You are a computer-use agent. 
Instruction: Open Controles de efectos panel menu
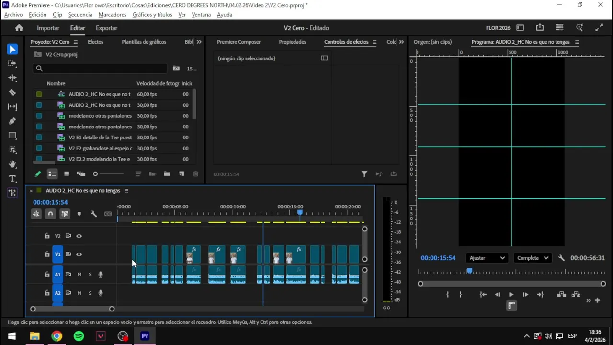tap(375, 42)
